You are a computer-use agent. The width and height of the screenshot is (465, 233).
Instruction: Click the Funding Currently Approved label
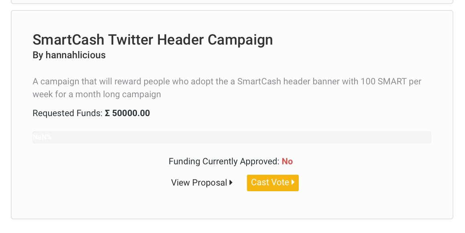224,161
